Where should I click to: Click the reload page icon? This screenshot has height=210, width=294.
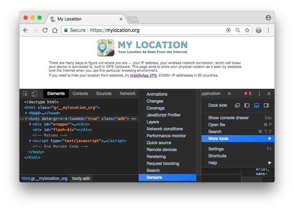tap(45, 30)
